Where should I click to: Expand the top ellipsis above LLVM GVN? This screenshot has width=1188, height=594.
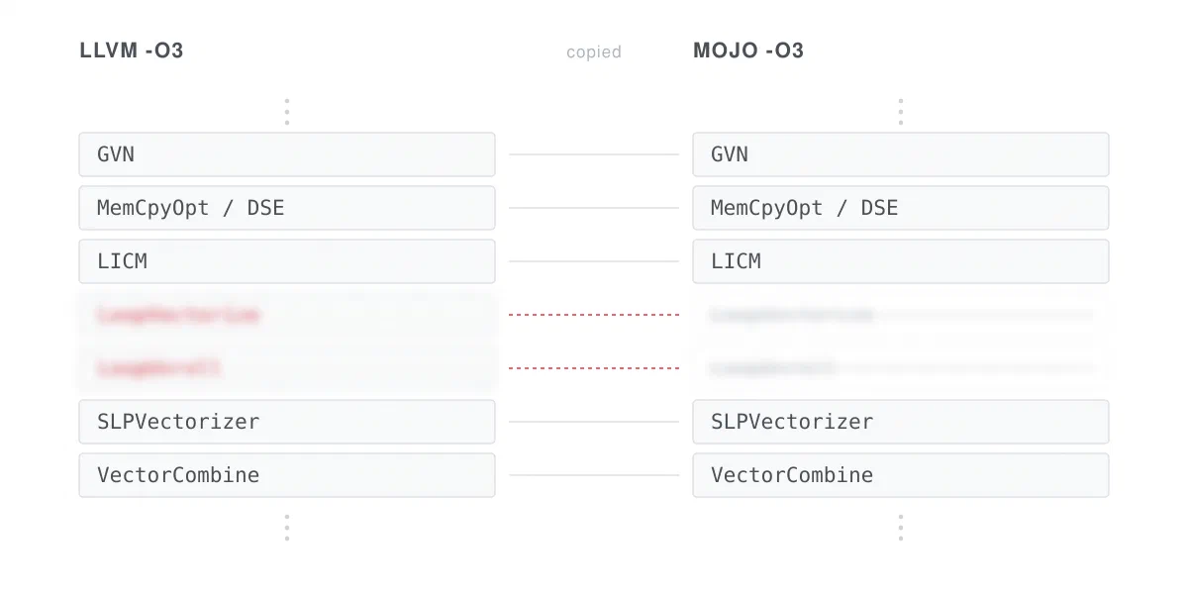(x=287, y=111)
